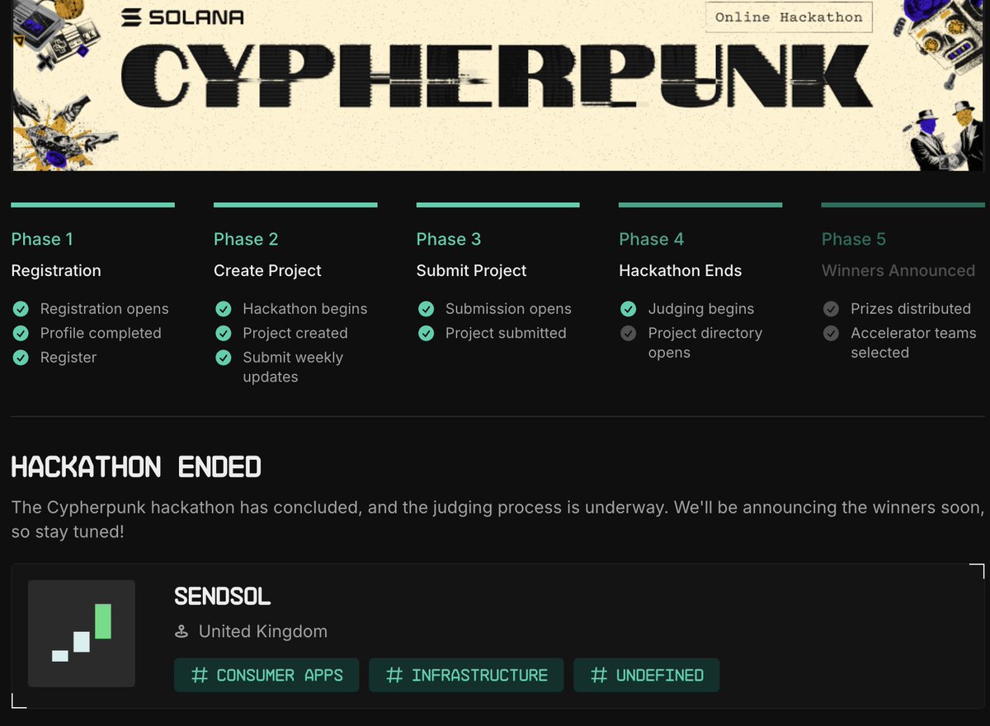The width and height of the screenshot is (990, 726).
Task: Click the grey check beside Accelerator teams selected
Action: 831,333
